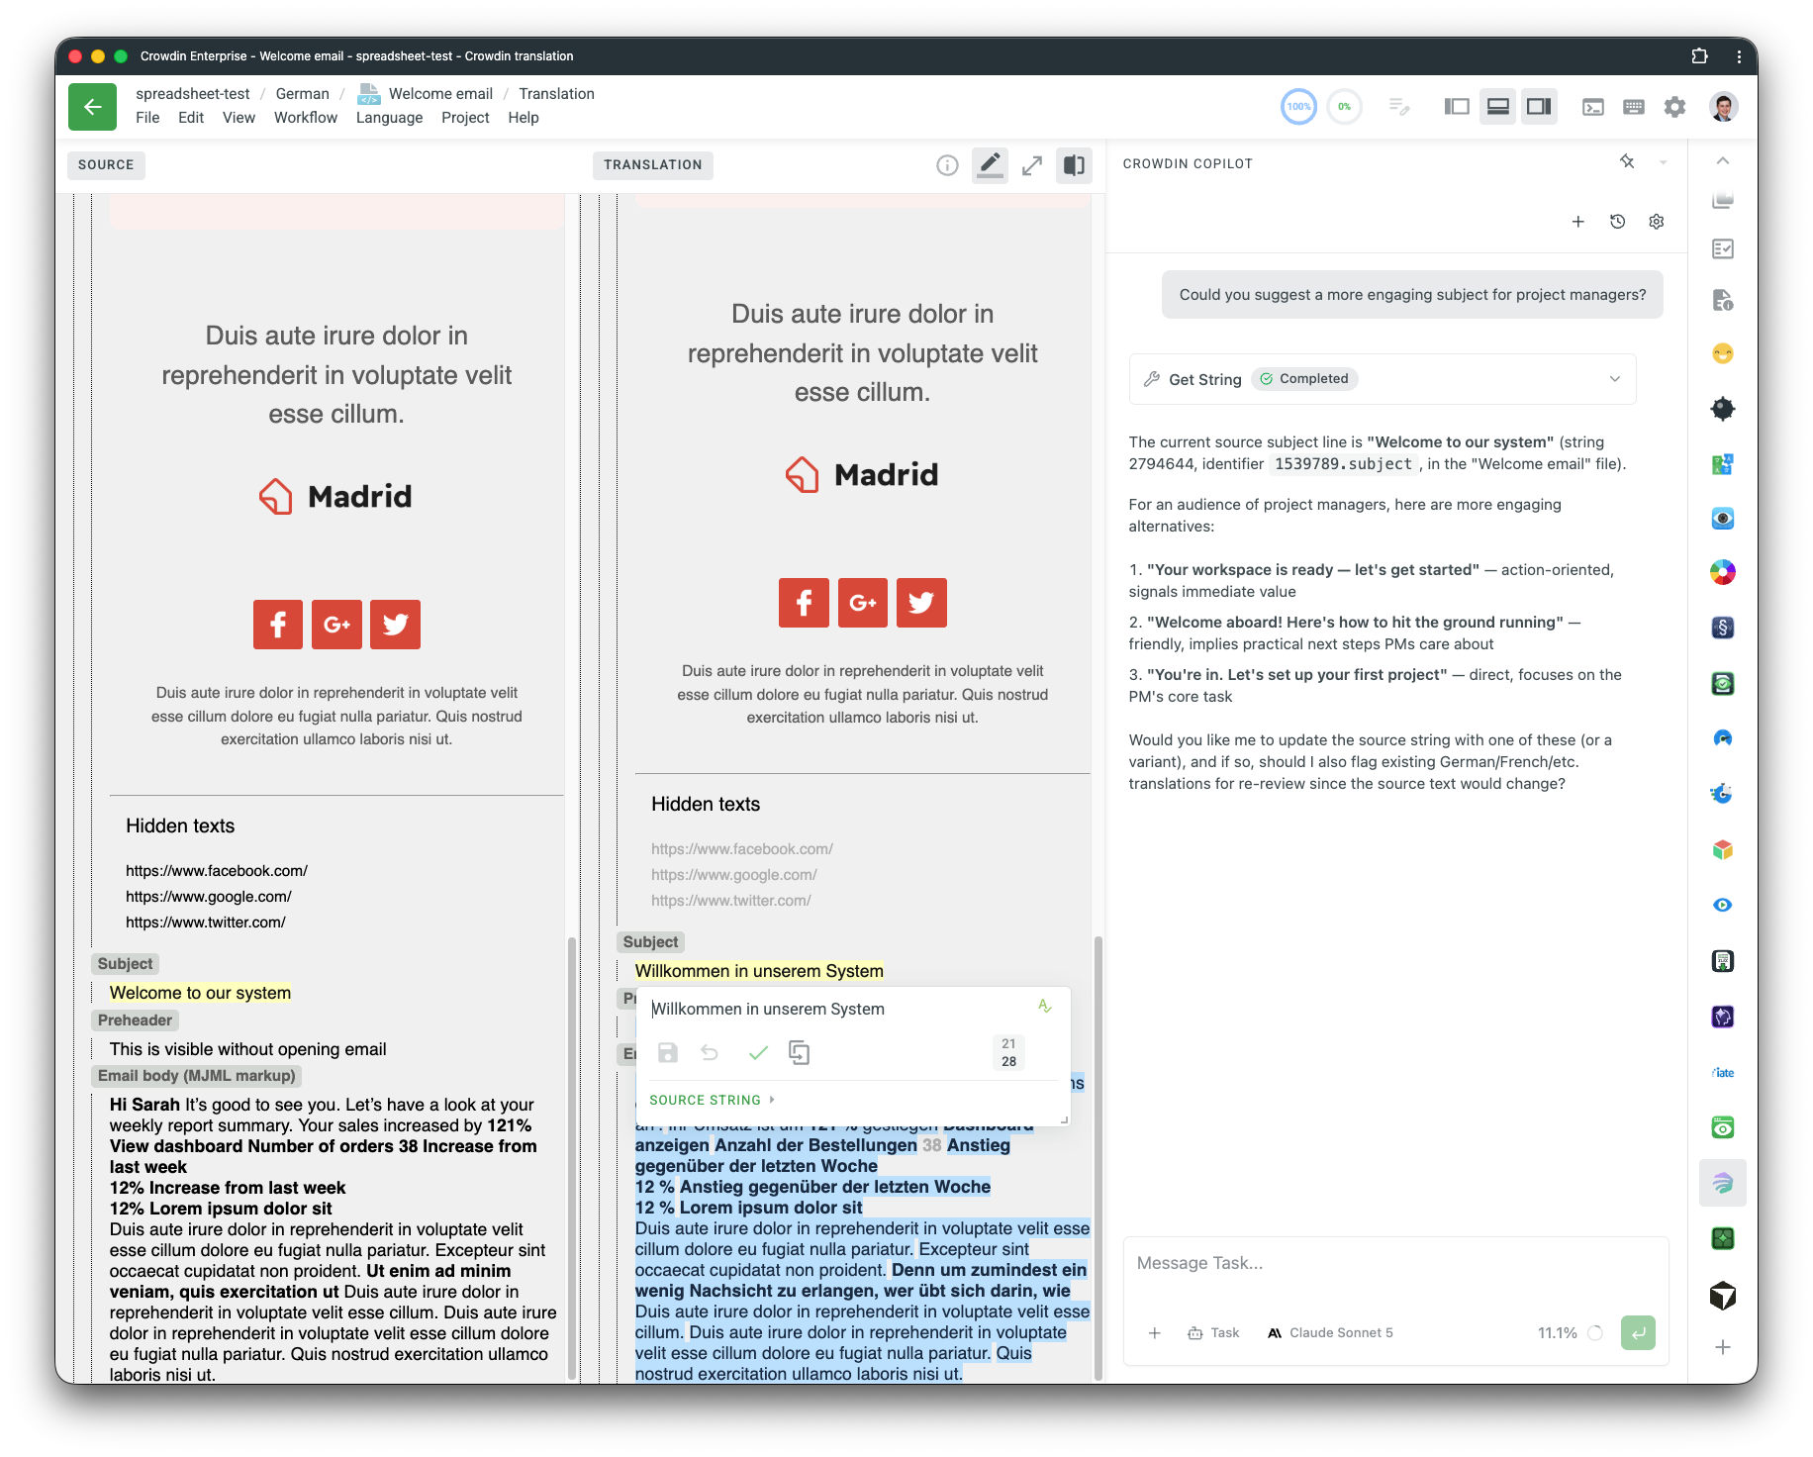
Task: Save translation with the floppy disk icon
Action: click(668, 1052)
